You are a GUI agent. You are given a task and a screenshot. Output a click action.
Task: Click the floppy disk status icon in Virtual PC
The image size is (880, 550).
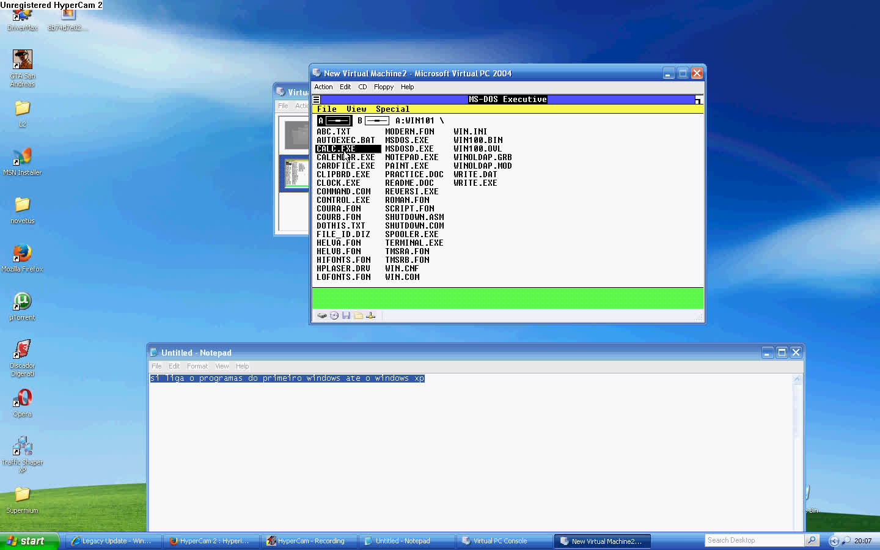tap(346, 315)
